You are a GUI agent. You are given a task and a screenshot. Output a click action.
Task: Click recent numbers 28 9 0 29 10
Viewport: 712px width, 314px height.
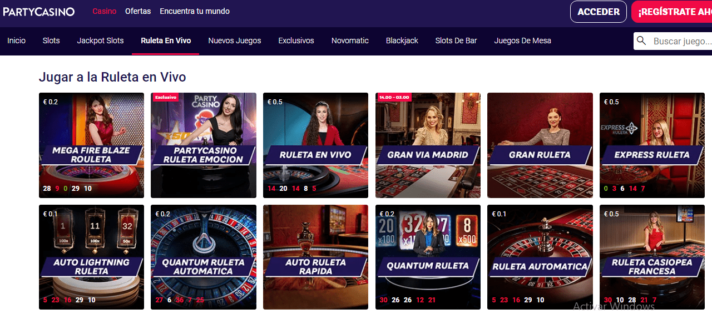[x=67, y=189]
